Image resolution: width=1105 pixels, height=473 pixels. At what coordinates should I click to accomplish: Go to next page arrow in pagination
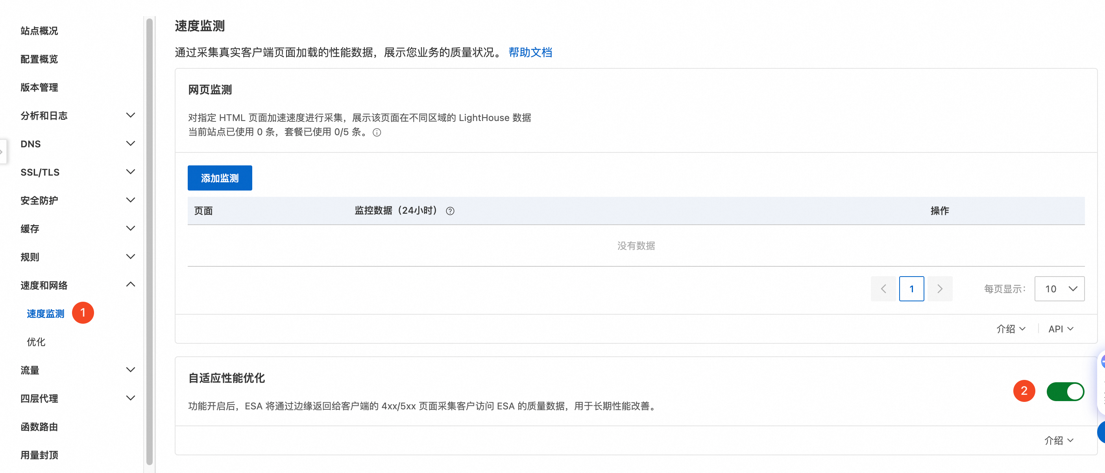(x=939, y=289)
